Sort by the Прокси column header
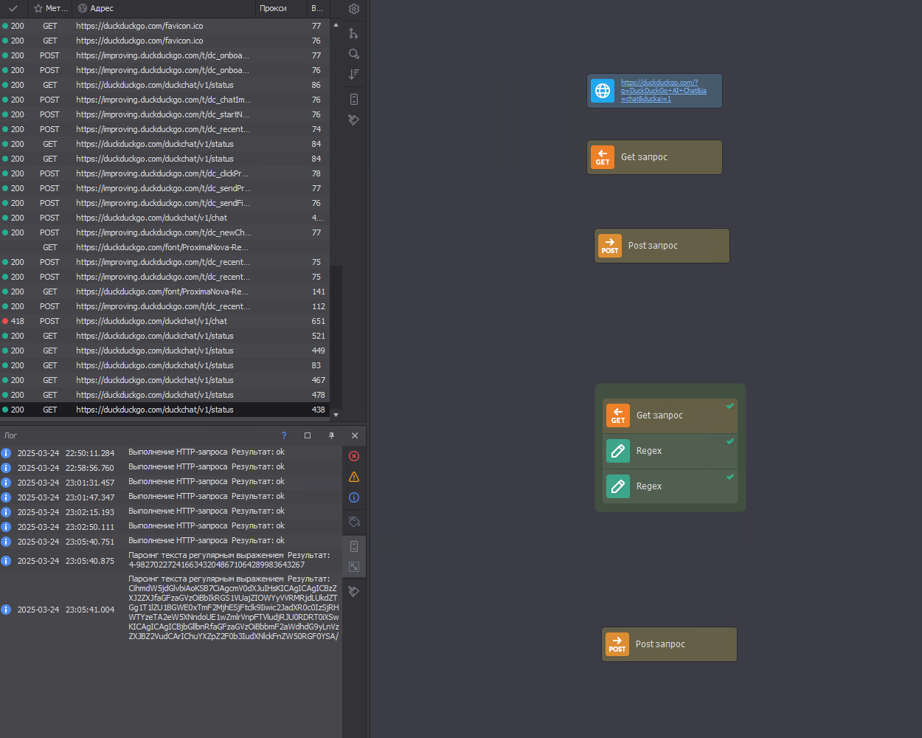Screen dimensions: 922x738 (x=281, y=9)
